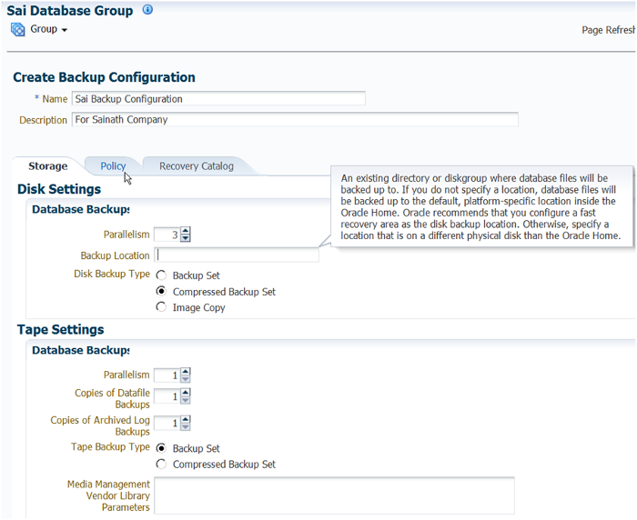Increase disk Parallelism with up arrow
The height and width of the screenshot is (520, 637).
pyautogui.click(x=186, y=231)
